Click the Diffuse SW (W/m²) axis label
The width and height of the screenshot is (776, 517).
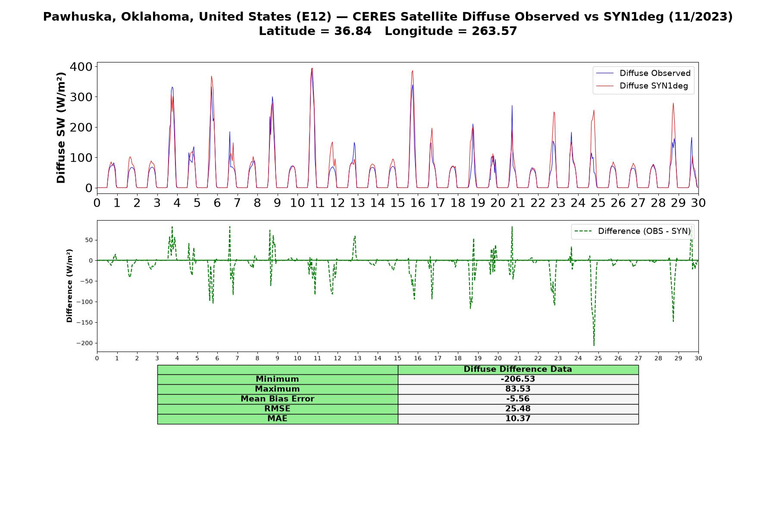[x=61, y=128]
